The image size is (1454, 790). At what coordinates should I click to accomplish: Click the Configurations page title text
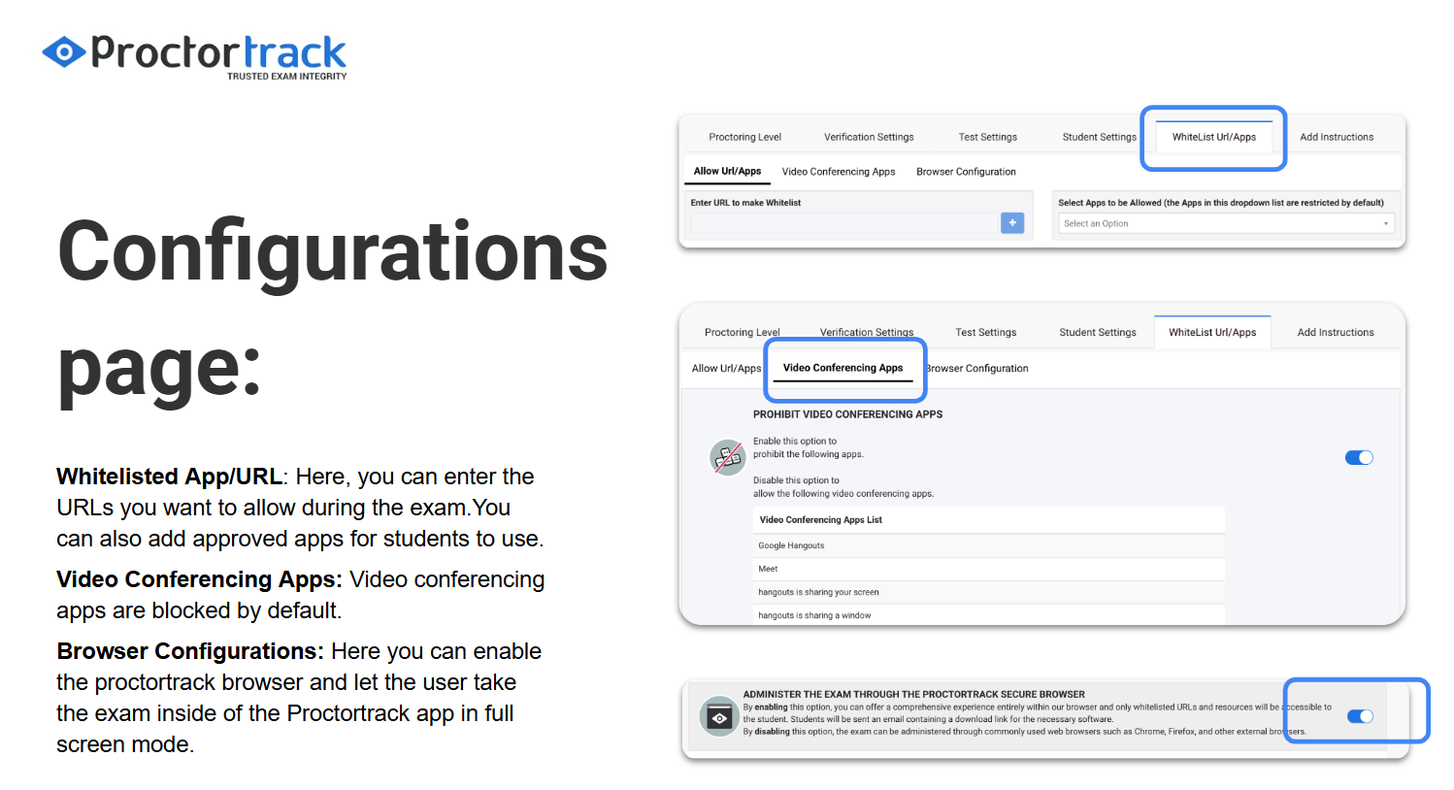point(332,309)
